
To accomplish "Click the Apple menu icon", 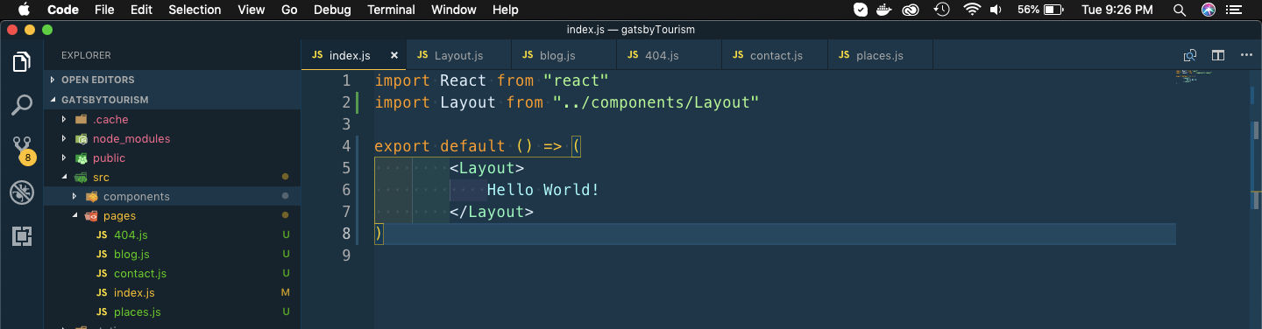I will coord(24,10).
